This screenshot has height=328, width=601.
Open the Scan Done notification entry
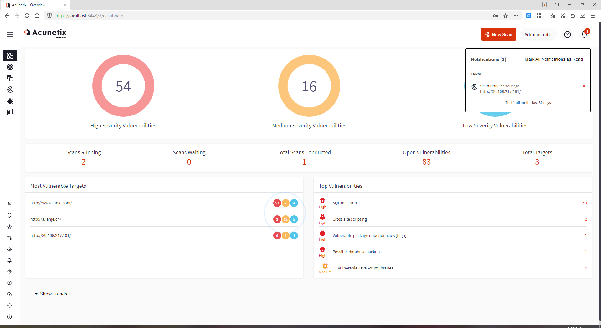pyautogui.click(x=528, y=89)
